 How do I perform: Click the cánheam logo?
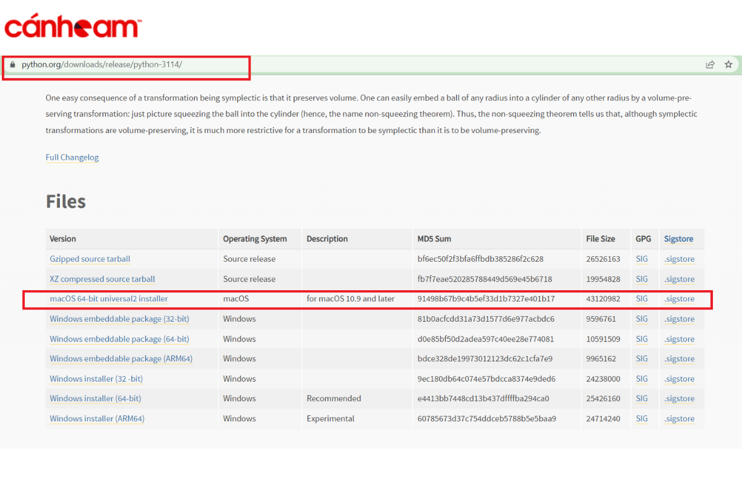tap(73, 27)
